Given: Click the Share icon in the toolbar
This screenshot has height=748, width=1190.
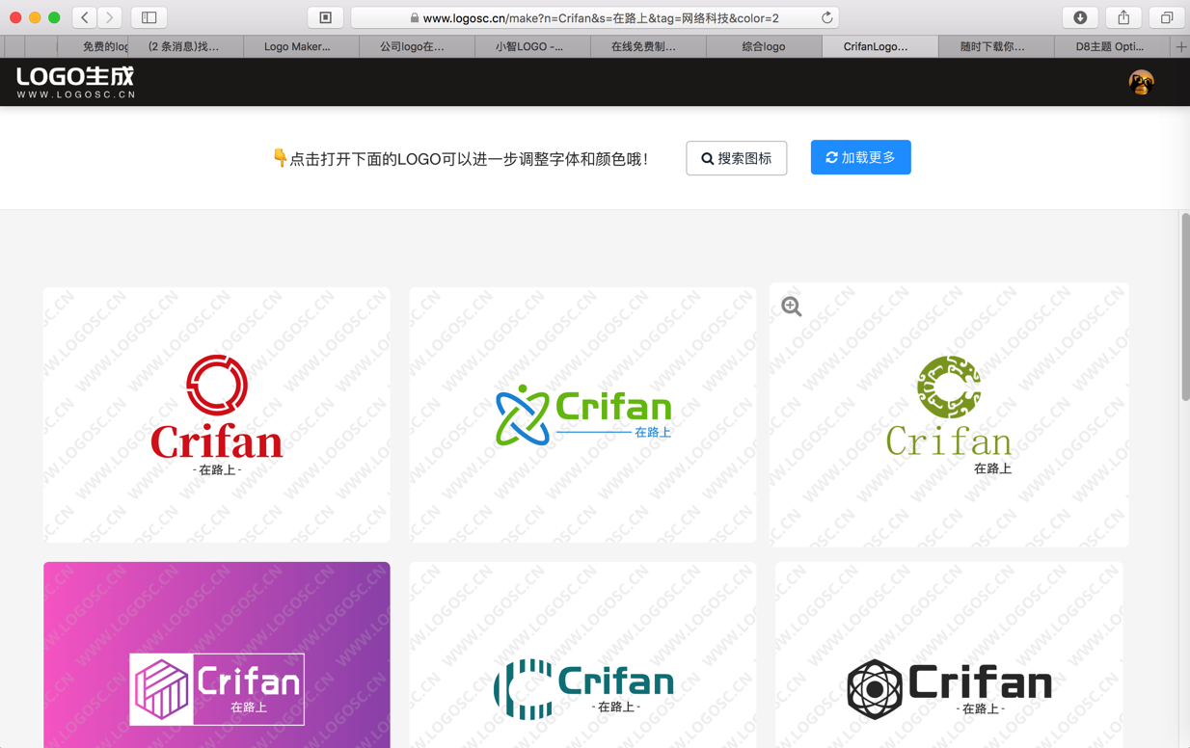Looking at the screenshot, I should pyautogui.click(x=1123, y=17).
